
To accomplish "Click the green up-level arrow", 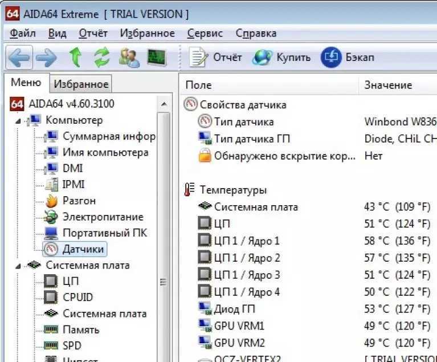I will pyautogui.click(x=75, y=57).
